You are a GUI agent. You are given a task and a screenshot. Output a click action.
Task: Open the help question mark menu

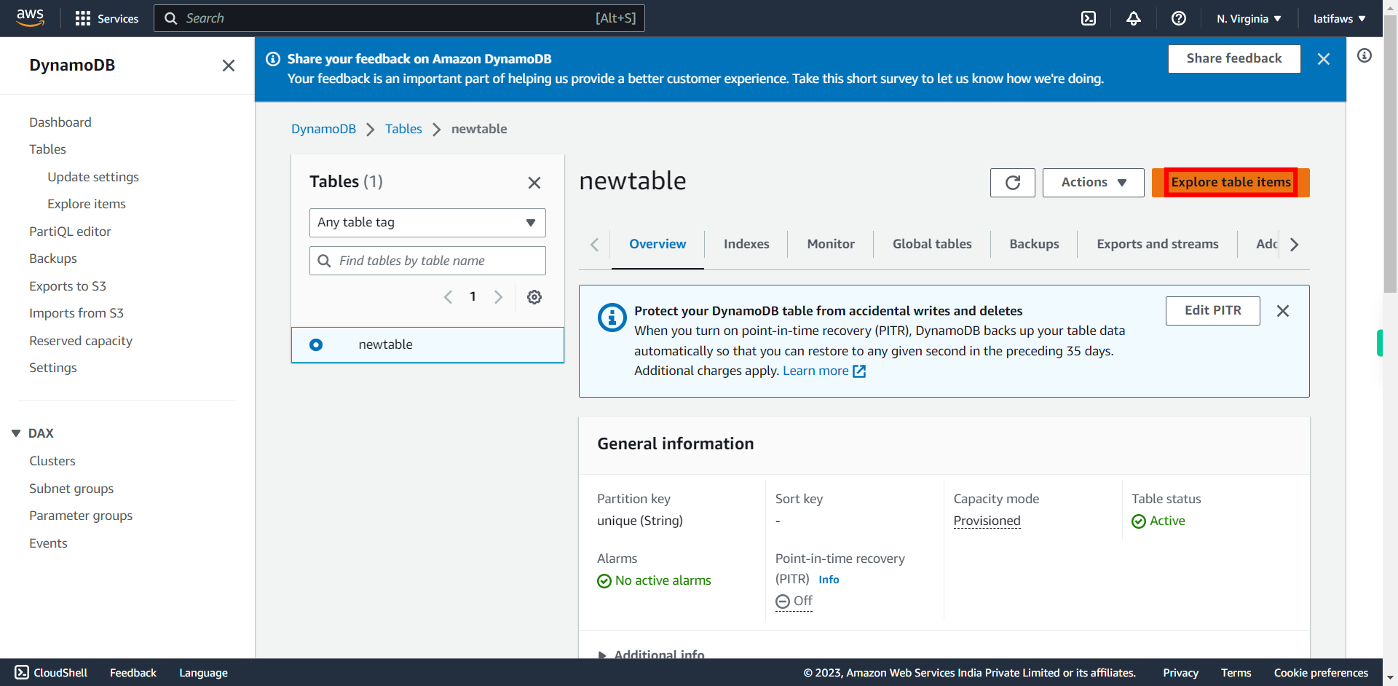click(x=1179, y=18)
